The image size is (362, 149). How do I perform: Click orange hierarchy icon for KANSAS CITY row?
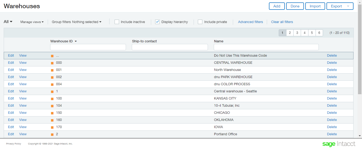pos(52,99)
